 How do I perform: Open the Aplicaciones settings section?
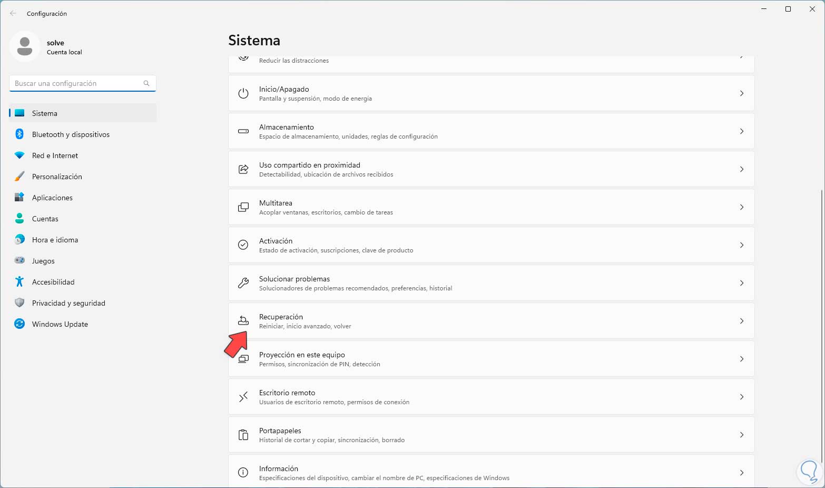52,198
